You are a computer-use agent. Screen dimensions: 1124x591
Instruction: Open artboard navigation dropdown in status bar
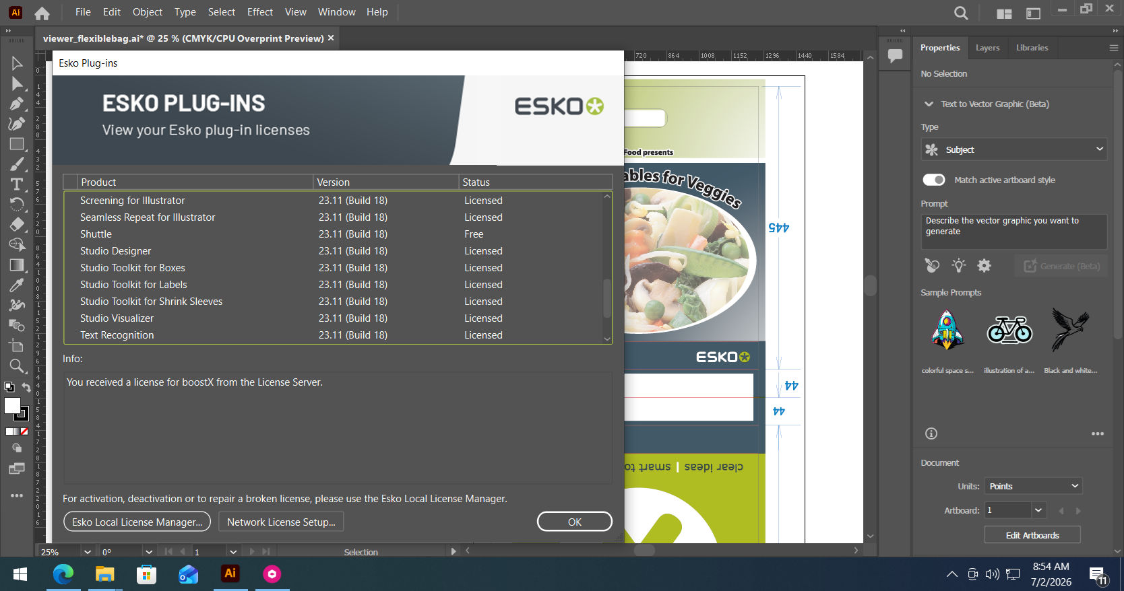tap(232, 552)
